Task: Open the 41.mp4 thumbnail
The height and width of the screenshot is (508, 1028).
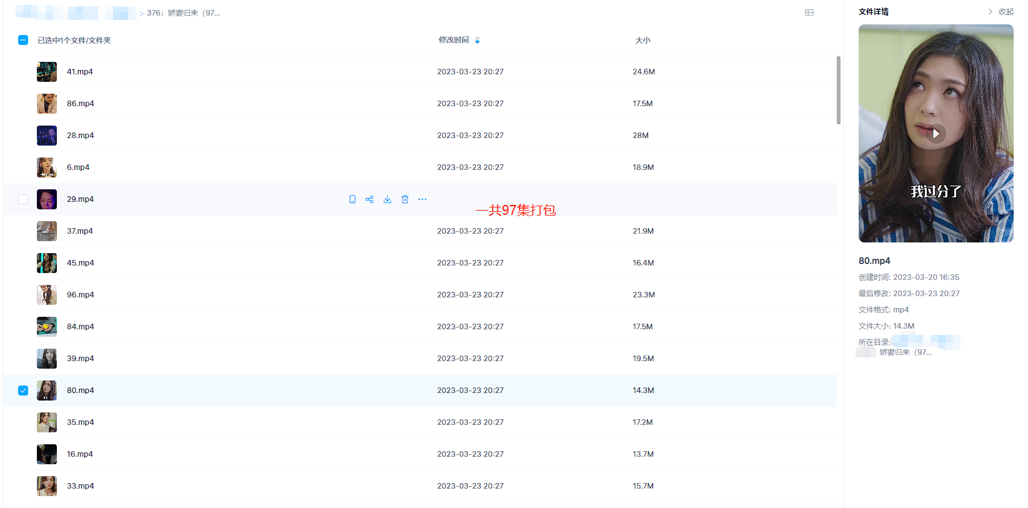Action: click(x=47, y=72)
